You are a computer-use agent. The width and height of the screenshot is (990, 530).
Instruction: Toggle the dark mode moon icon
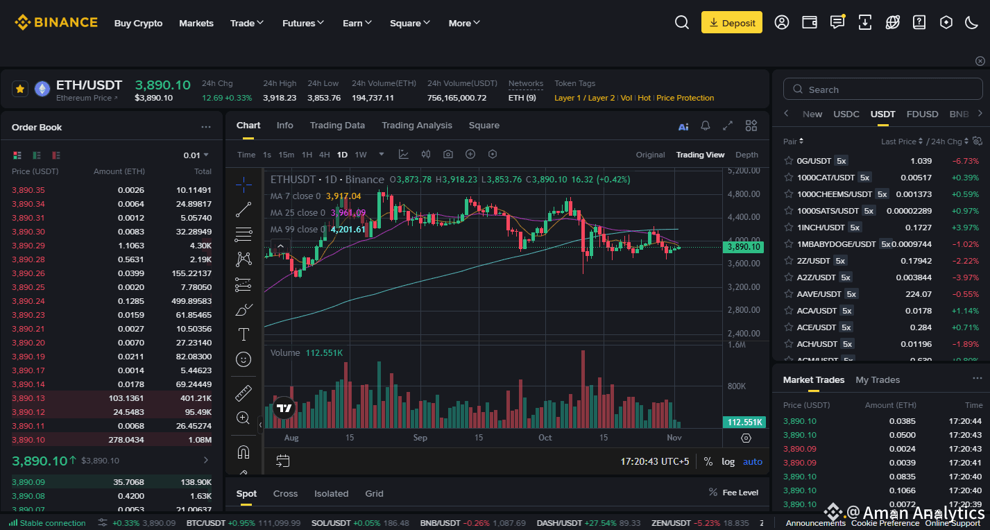(x=972, y=22)
